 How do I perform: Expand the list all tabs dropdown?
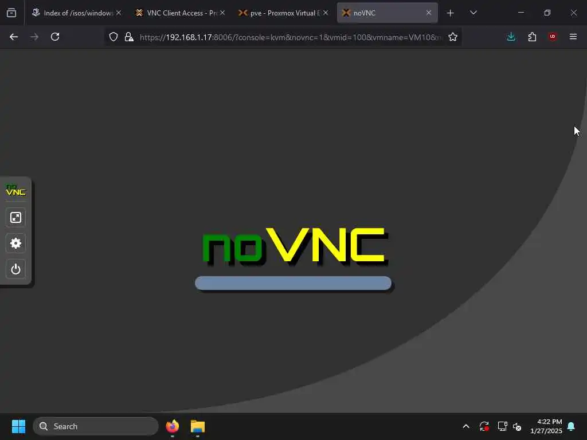(473, 13)
